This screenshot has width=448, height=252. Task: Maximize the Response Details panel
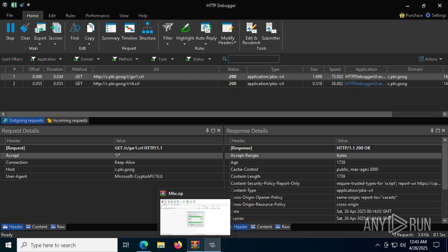pyautogui.click(x=437, y=131)
